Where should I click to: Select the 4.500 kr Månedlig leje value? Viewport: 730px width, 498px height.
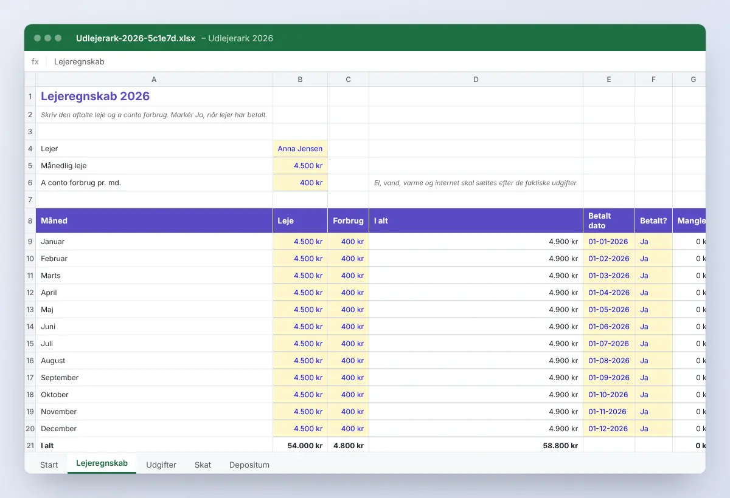tap(300, 166)
